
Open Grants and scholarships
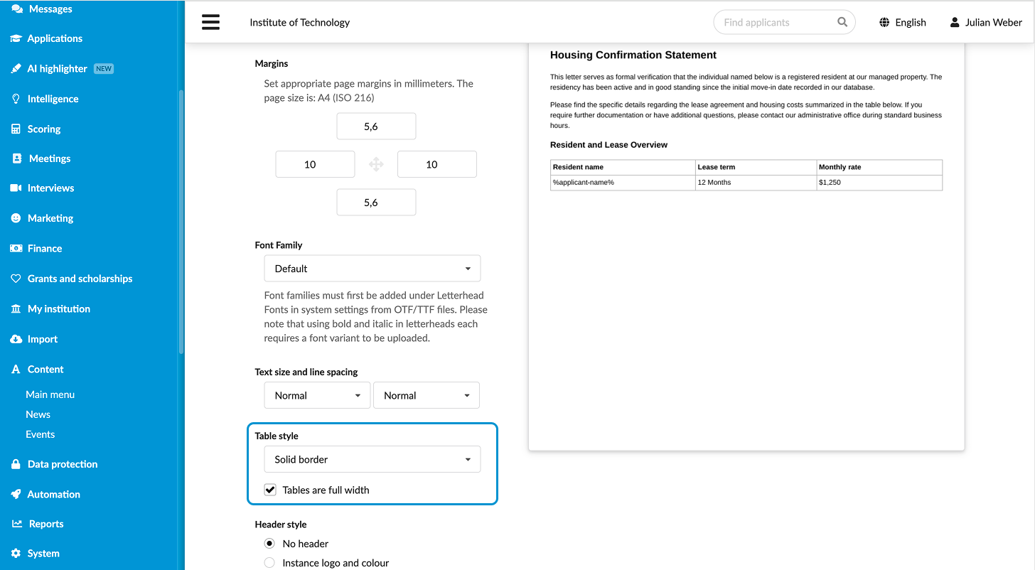(80, 279)
